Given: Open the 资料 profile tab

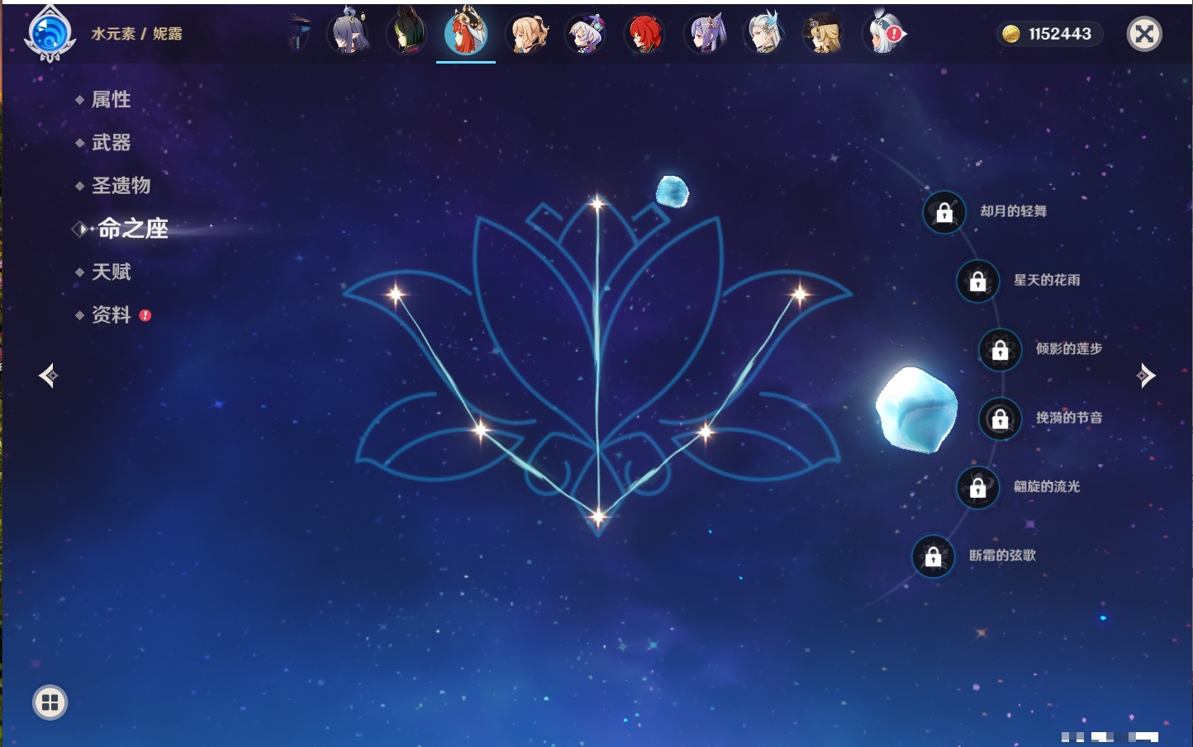Looking at the screenshot, I should click(x=111, y=314).
